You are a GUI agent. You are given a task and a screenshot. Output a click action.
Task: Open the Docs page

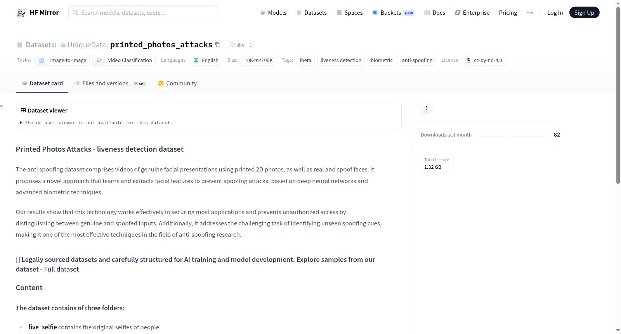click(435, 12)
